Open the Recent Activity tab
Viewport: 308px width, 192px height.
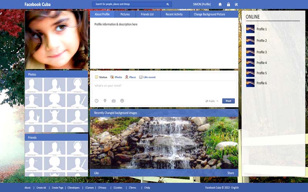174,14
